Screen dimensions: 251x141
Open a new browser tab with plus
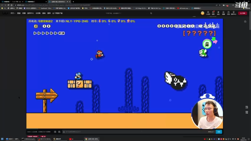(x=73, y=2)
